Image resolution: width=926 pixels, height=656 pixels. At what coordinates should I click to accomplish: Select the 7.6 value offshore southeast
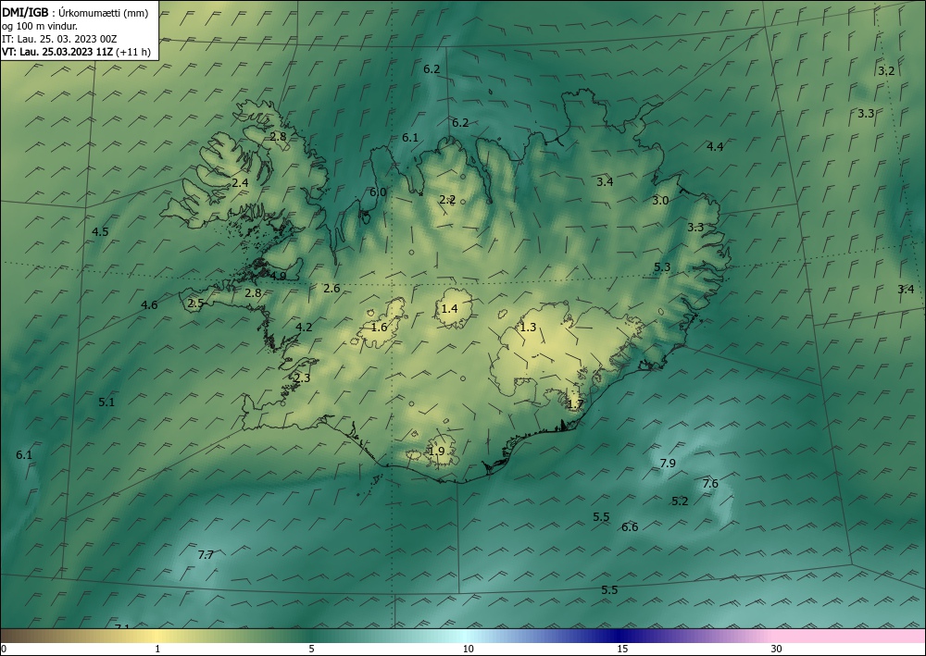click(710, 484)
